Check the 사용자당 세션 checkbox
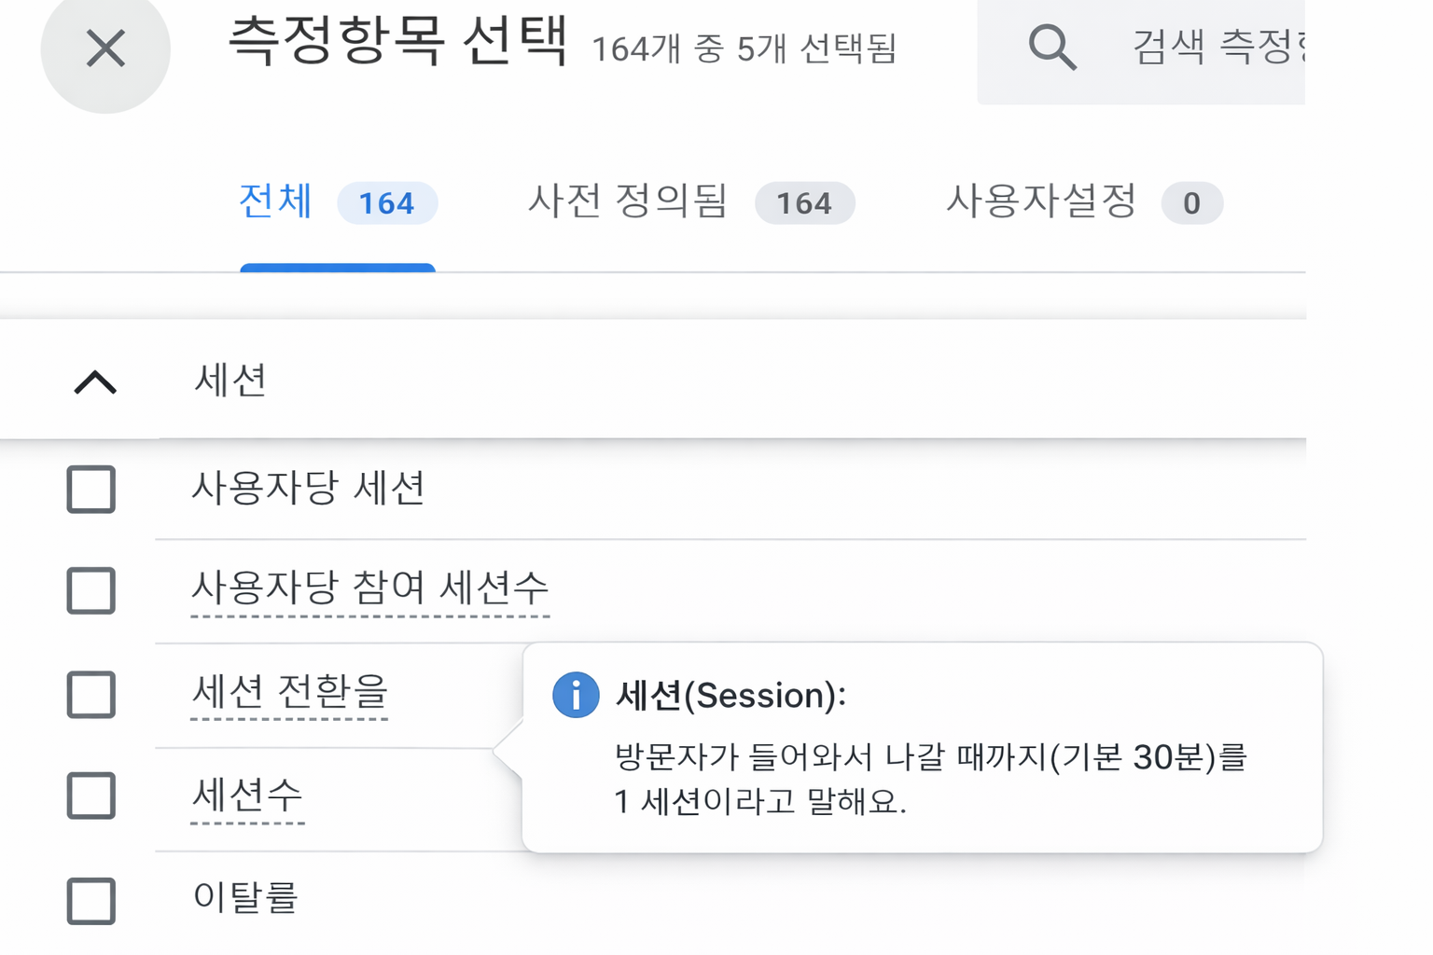 click(x=91, y=490)
